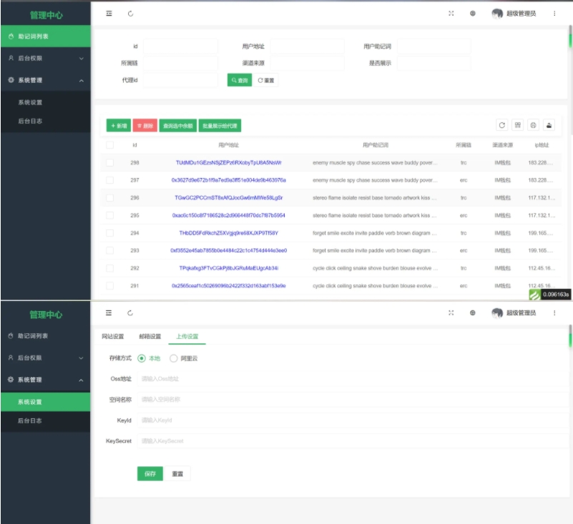The image size is (573, 524).
Task: Click the print icon in the table toolbar
Action: tap(533, 125)
